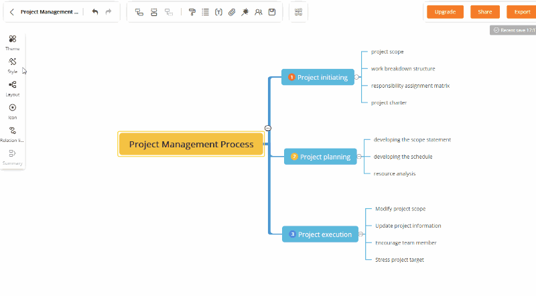Click the Export button
The width and height of the screenshot is (536, 296).
tap(521, 12)
